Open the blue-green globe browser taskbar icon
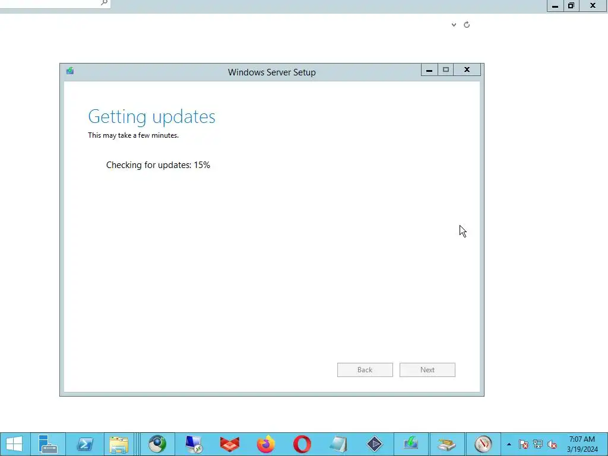 pyautogui.click(x=157, y=444)
